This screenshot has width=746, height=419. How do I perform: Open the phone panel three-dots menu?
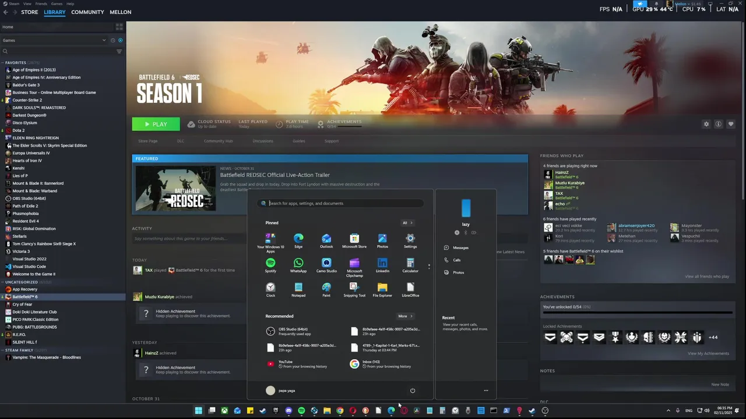point(486,390)
